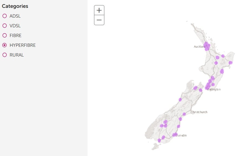Viewport: 240px width, 156px height.
Task: Select the ADSL category radio button
Action: point(5,16)
